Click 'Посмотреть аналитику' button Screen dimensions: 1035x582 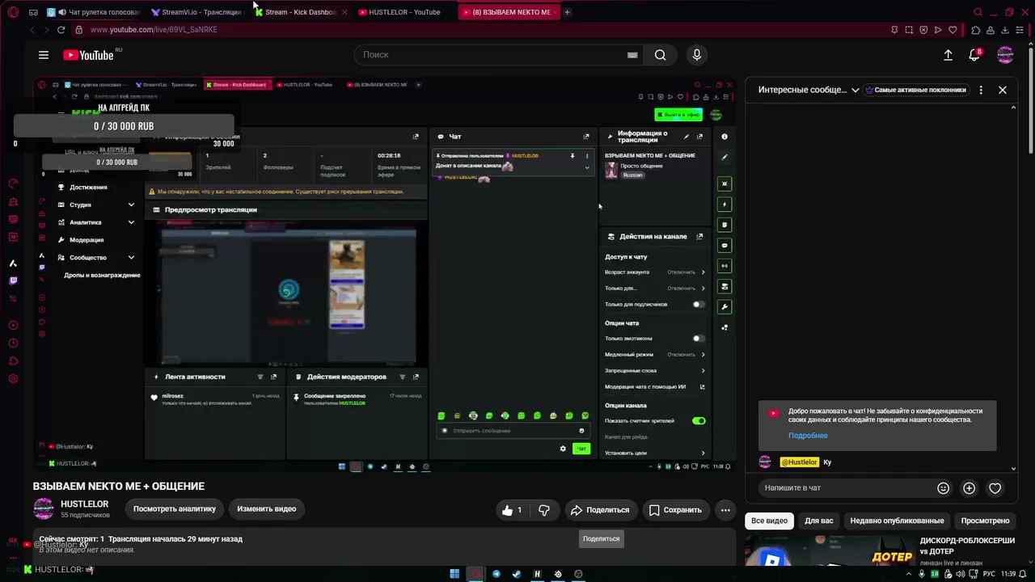(x=175, y=509)
